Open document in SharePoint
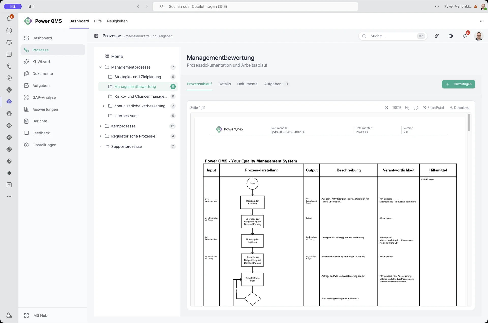Viewport: 488px width, 323px height. pyautogui.click(x=433, y=107)
